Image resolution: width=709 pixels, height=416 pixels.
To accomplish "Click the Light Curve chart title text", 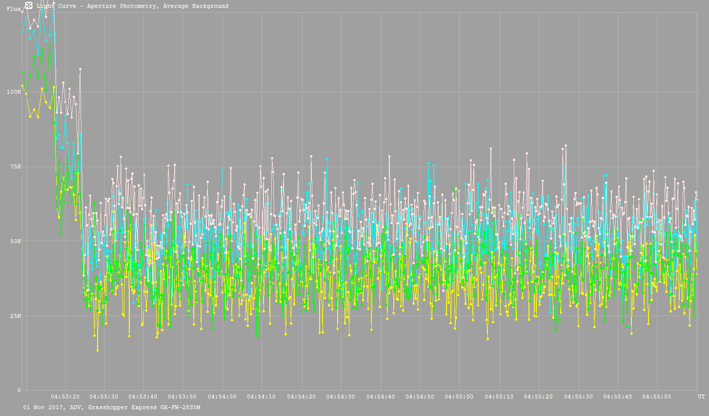I will click(132, 6).
